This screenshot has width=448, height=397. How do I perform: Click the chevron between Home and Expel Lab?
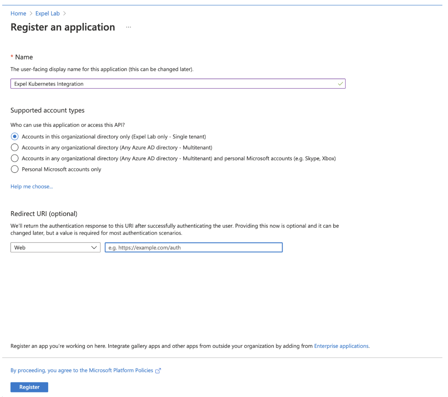pos(31,13)
